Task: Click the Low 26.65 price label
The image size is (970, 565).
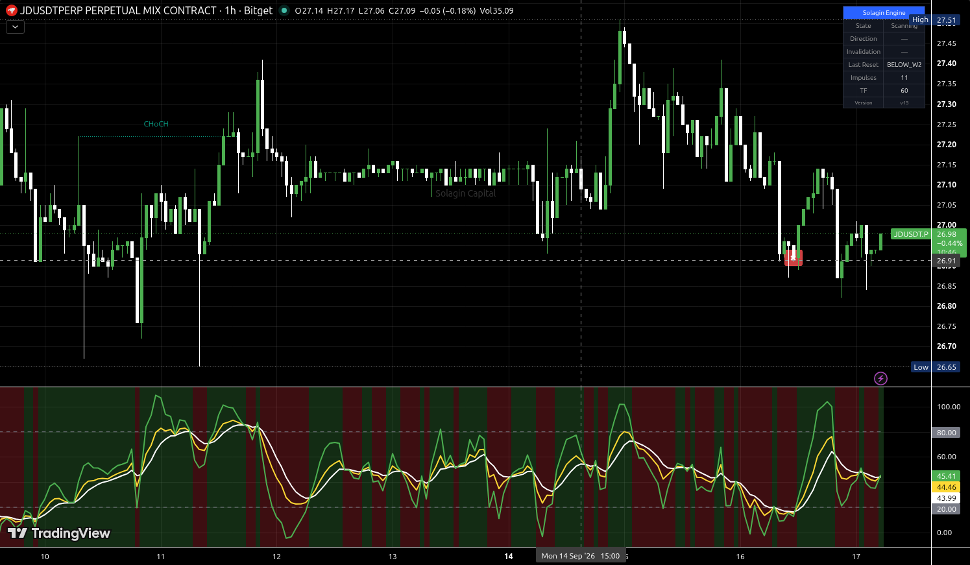Action: [x=935, y=367]
